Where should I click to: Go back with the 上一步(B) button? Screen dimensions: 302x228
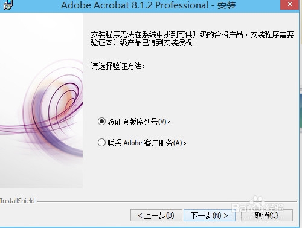coord(156,215)
